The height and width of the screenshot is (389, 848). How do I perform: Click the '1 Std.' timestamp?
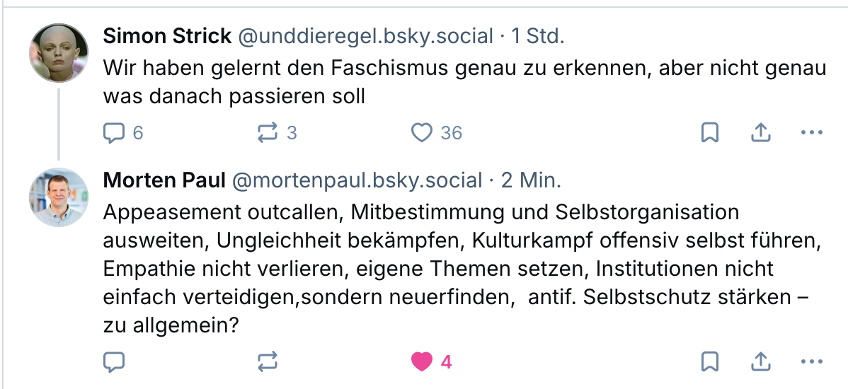click(538, 36)
